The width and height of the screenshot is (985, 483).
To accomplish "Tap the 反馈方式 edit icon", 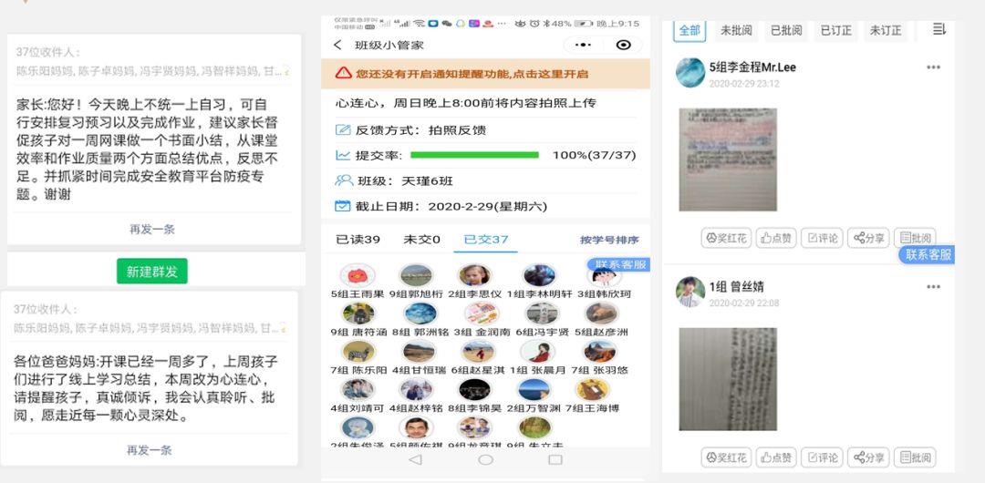I will point(343,130).
